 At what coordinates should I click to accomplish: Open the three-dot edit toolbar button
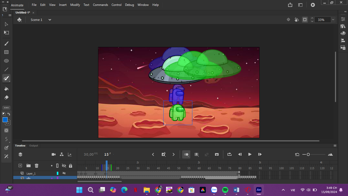(6, 108)
